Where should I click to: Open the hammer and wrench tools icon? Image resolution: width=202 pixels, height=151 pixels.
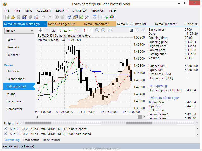coord(87,17)
